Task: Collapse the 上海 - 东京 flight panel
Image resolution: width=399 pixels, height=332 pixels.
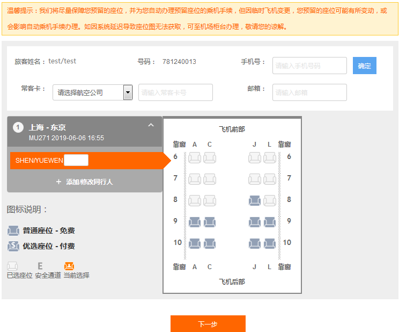Action: click(x=151, y=125)
